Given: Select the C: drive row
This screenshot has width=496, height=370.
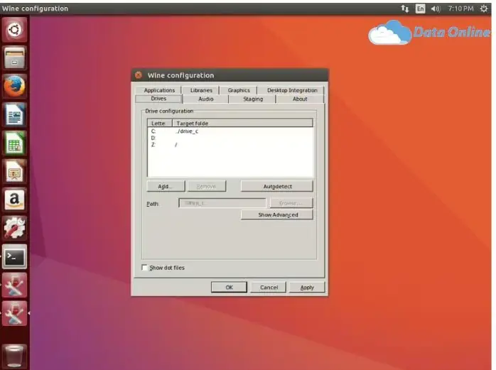Looking at the screenshot, I should point(230,131).
